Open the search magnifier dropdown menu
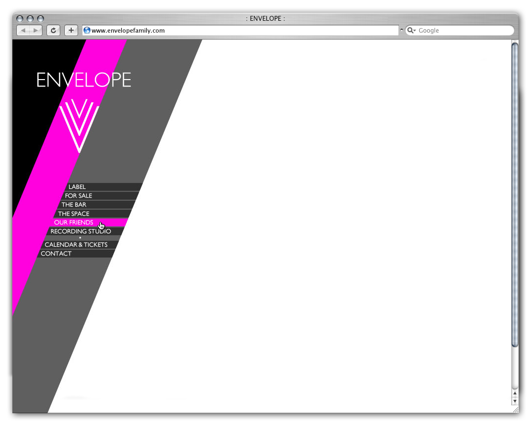Viewport: 531px width, 431px height. click(411, 31)
